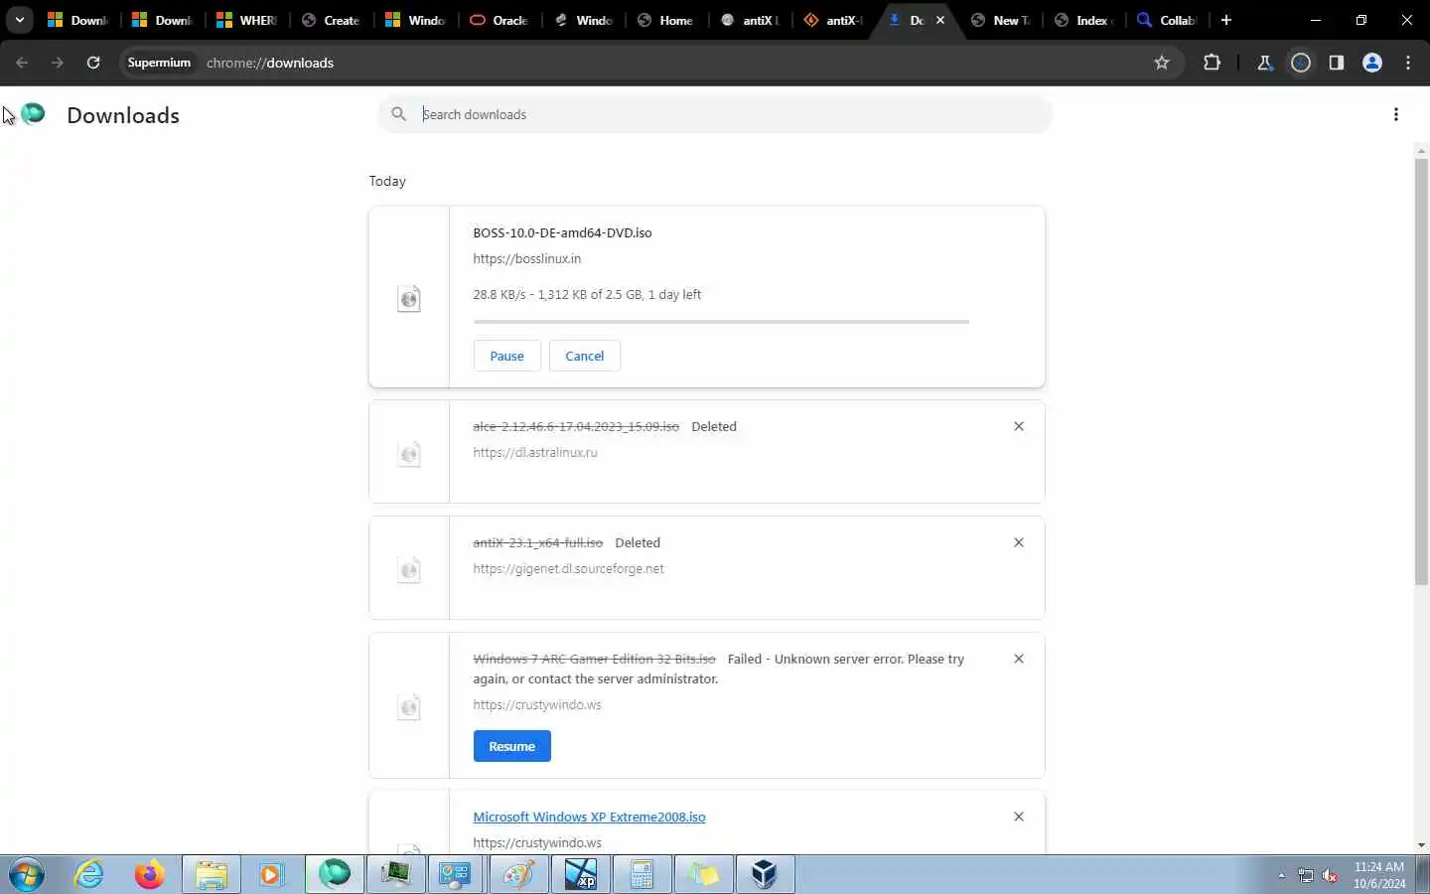Remove the Windows XP Extreme2008 entry
This screenshot has height=894, width=1430.
(x=1018, y=817)
